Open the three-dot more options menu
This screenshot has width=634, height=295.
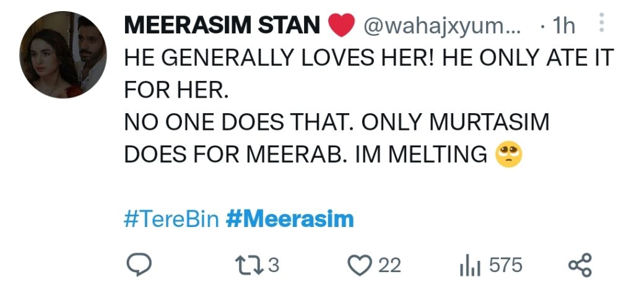point(601,22)
